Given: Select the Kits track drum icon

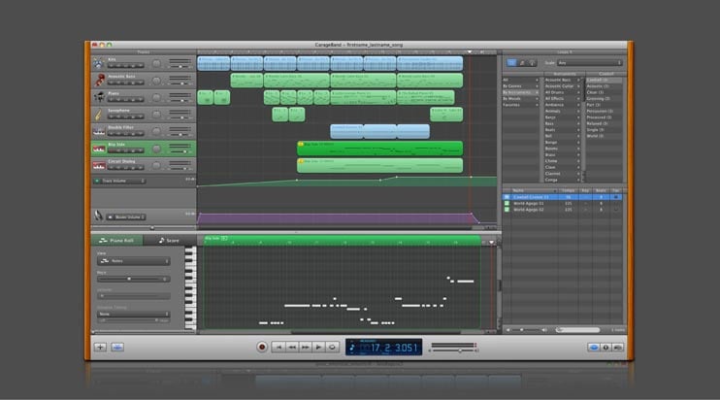Looking at the screenshot, I should point(98,63).
